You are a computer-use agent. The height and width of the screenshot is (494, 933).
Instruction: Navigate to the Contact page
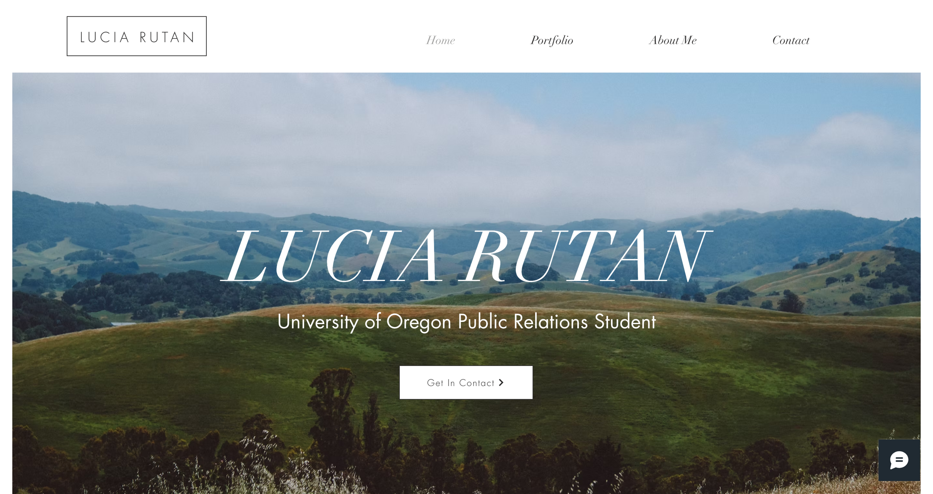coord(791,40)
